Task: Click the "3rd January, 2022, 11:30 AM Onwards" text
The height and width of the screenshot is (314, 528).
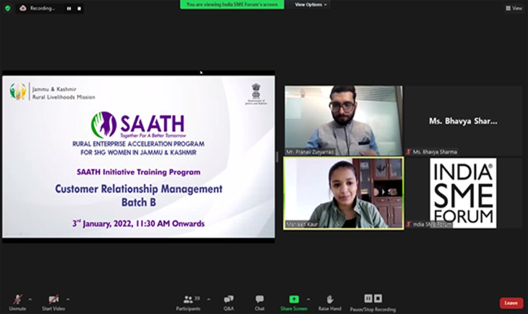Action: point(138,224)
